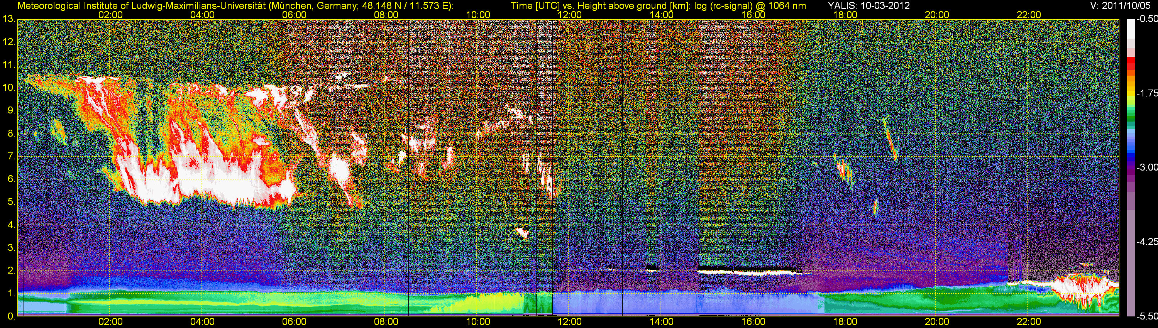Click the 12:00 label on top time axis
Viewport: 1158px width, 328px height.
click(x=570, y=15)
